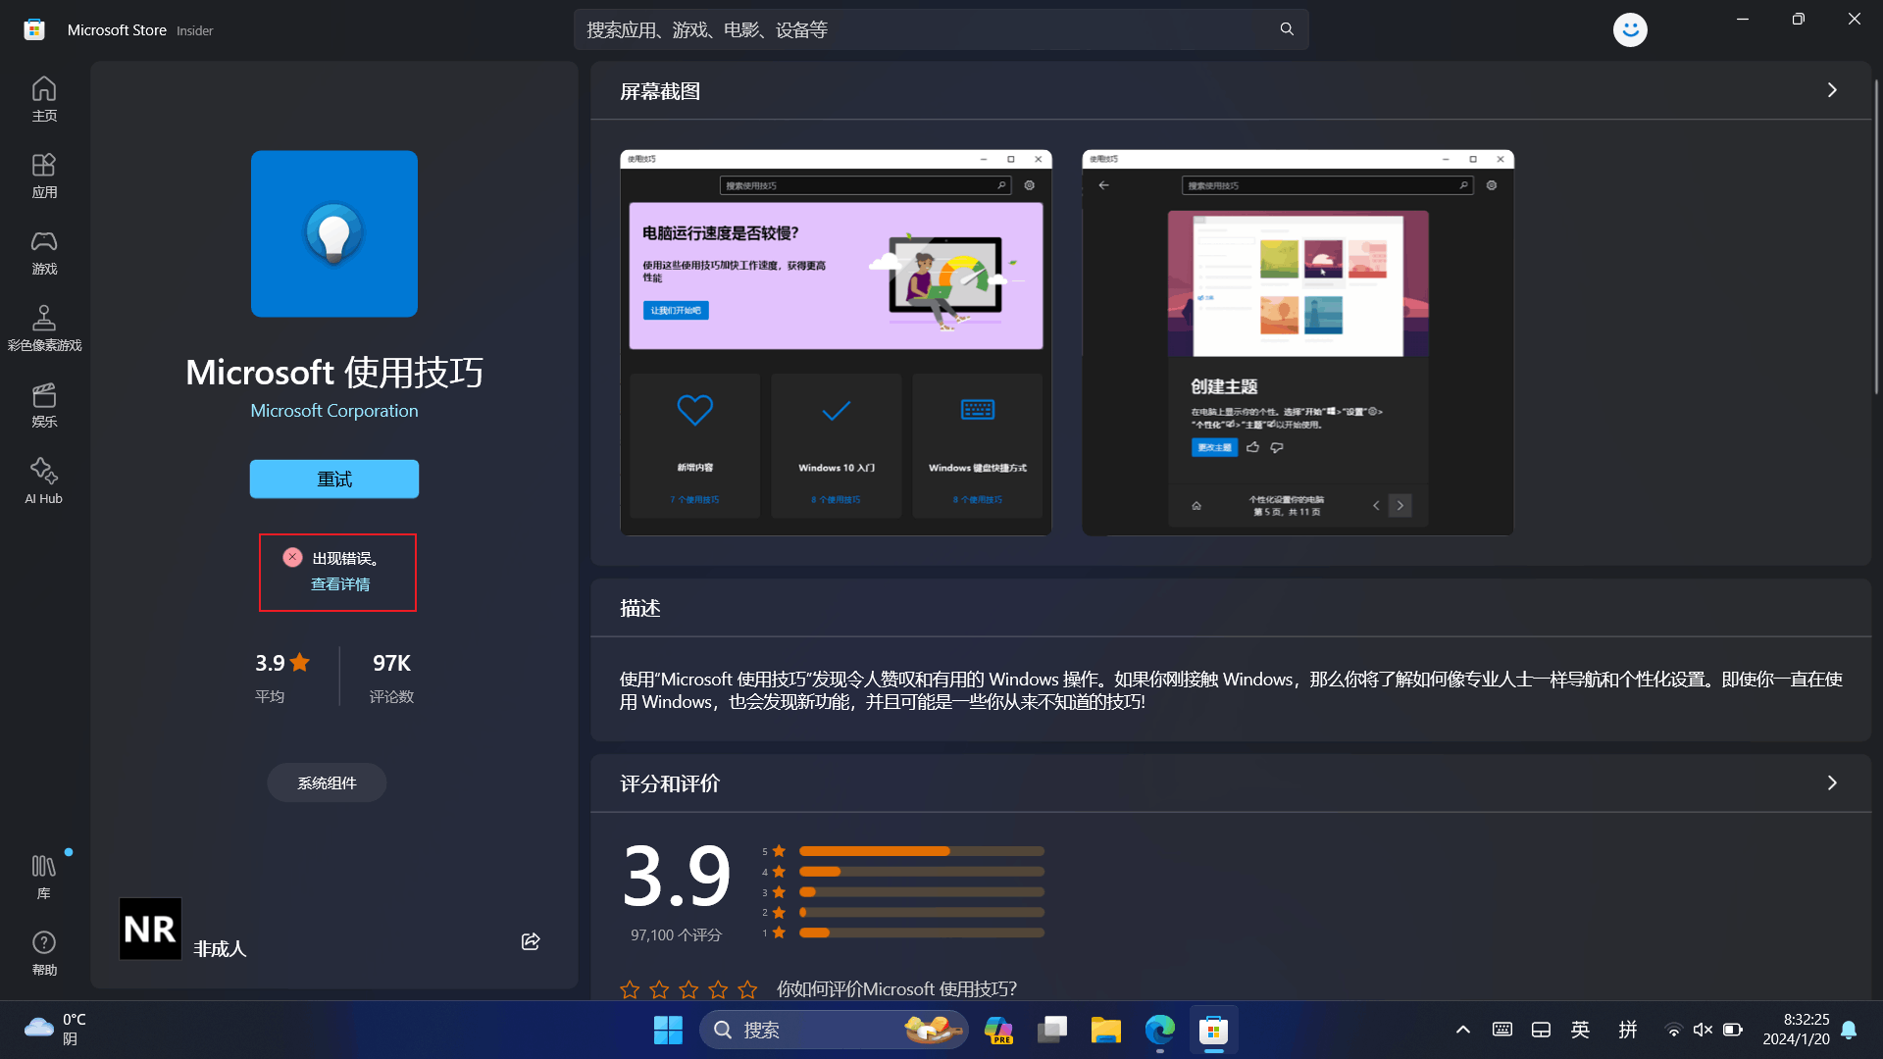Screen dimensions: 1883x1059
Task: Open the user profile smiley avatar
Action: pos(1630,29)
